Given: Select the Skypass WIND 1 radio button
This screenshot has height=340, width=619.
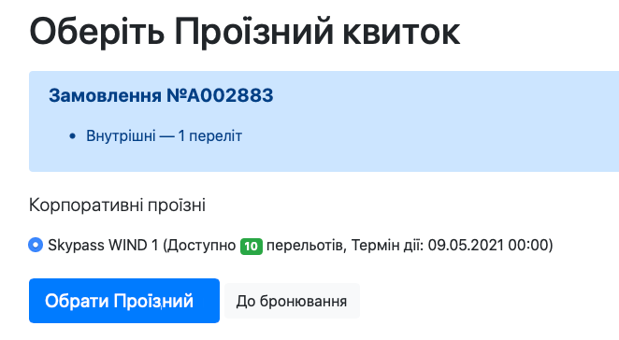Looking at the screenshot, I should point(36,245).
